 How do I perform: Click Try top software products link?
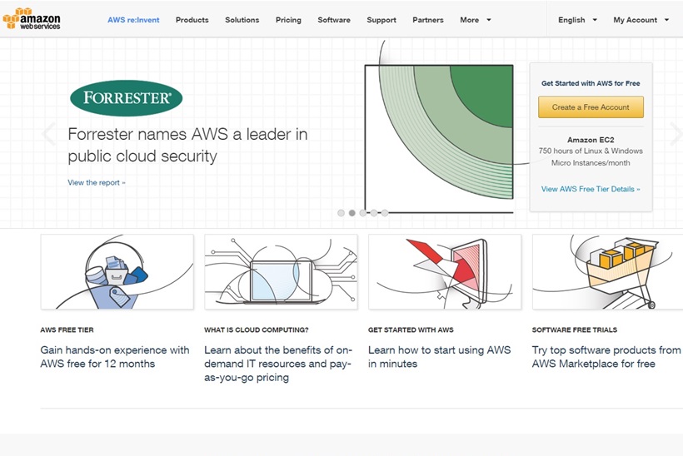(606, 357)
